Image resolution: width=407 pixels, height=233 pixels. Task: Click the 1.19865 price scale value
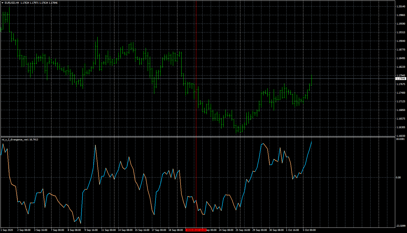pos(401,15)
